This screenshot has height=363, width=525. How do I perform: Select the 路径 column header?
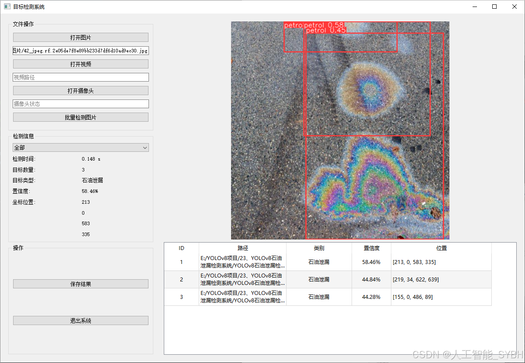click(243, 248)
